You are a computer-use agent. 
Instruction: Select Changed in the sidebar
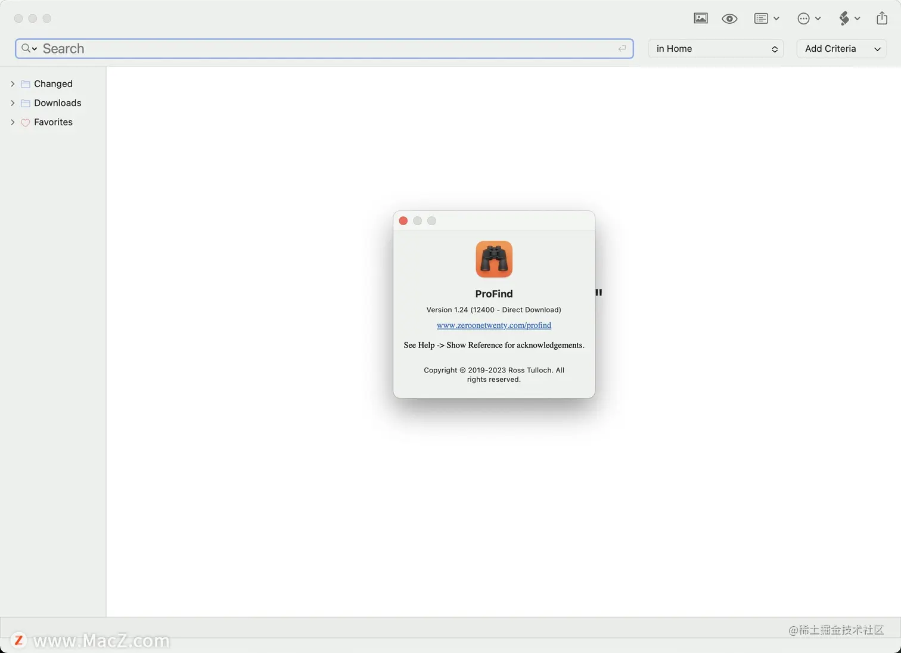53,84
